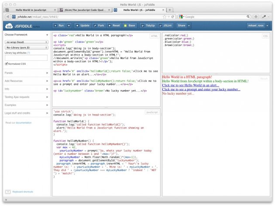Click the CSS panel label

click(x=265, y=36)
